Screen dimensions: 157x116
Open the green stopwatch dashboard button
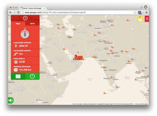tap(32, 76)
